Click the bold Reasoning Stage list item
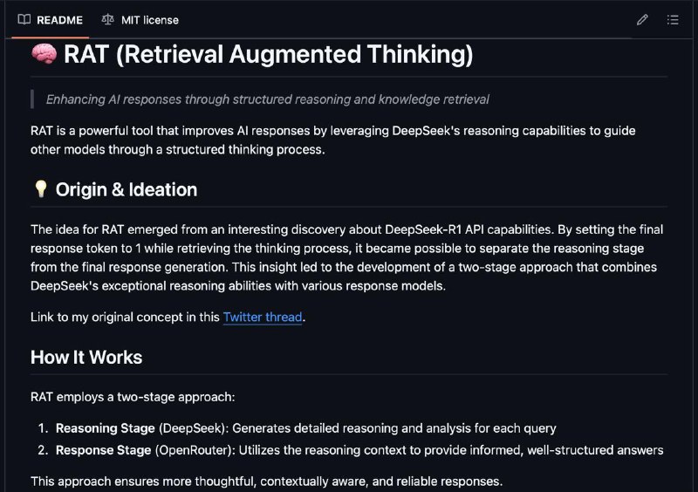698x492 pixels. (x=105, y=428)
